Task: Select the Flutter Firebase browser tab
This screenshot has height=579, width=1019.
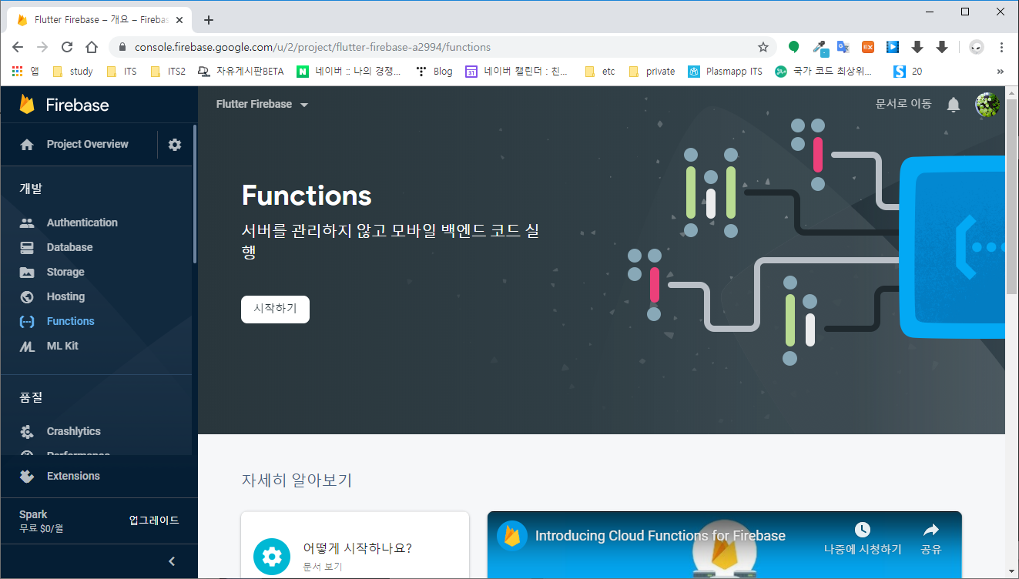Action: 100,20
